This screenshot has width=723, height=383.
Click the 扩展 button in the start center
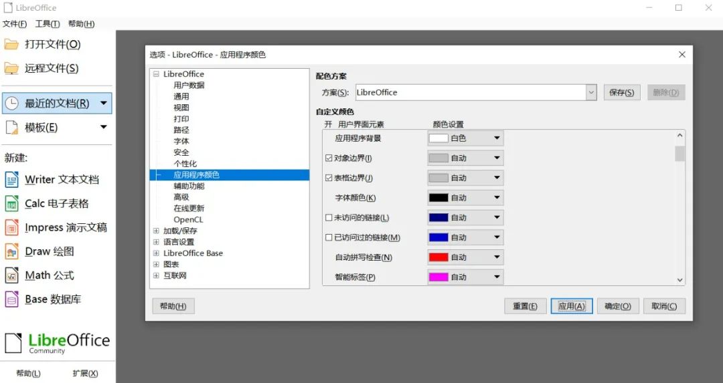pos(85,374)
